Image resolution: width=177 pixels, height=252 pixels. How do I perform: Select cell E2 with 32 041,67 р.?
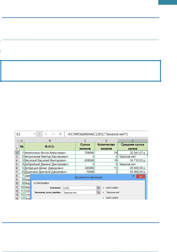click(132, 152)
